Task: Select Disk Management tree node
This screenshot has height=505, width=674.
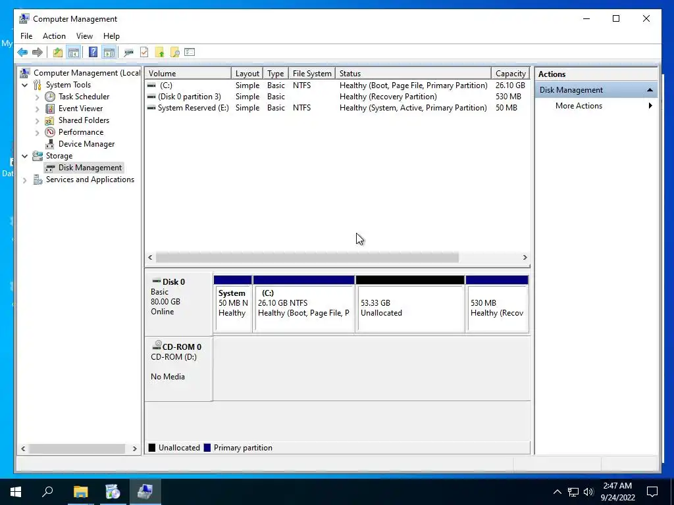Action: pos(90,168)
